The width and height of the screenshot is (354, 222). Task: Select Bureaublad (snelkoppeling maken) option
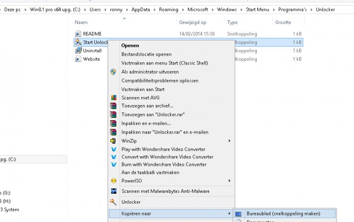click(x=283, y=214)
